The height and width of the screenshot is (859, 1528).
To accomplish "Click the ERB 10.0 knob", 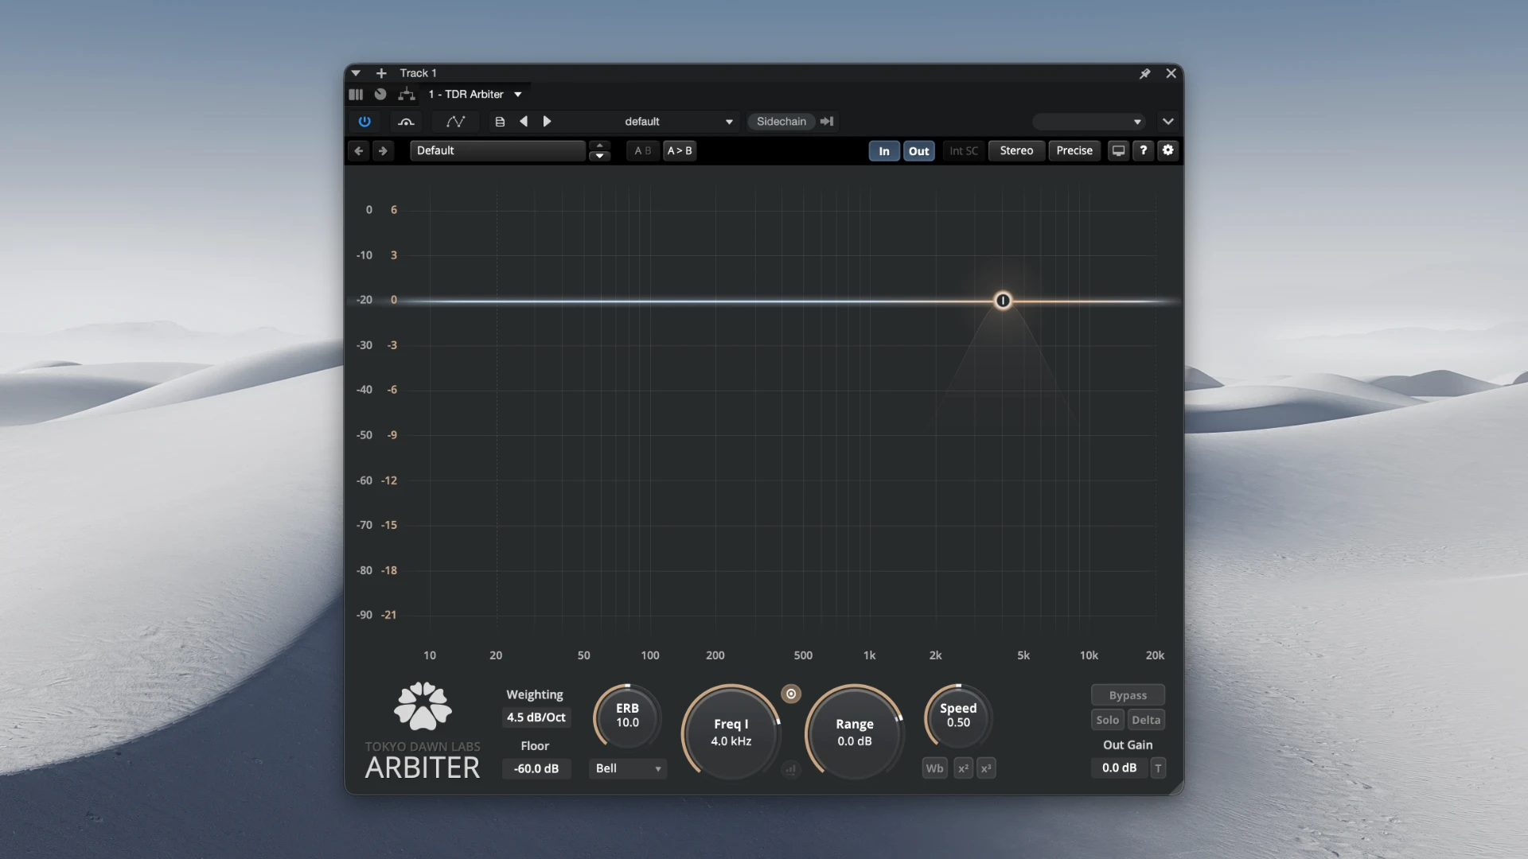I will tap(627, 716).
